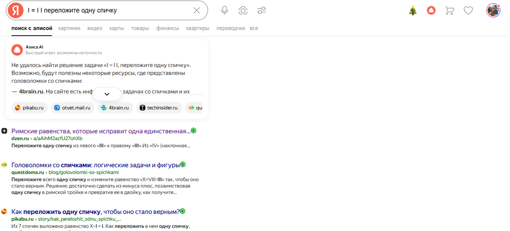Click 'Быстрый ответ, возможны неточности' note
510x231 pixels.
point(64,53)
